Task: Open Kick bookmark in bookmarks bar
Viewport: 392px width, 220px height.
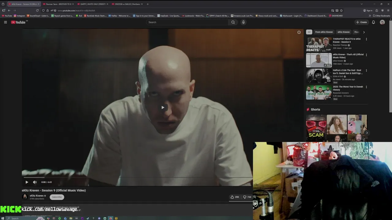Action: tap(79, 16)
